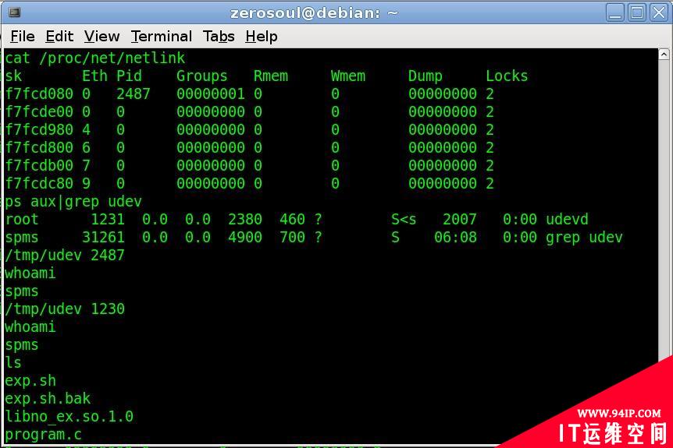Viewport: 673px width, 448px height.
Task: Click the '/tmp/udev 2487' command line
Action: pos(65,256)
